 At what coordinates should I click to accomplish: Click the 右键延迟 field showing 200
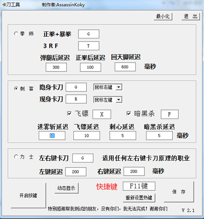coord(134,171)
